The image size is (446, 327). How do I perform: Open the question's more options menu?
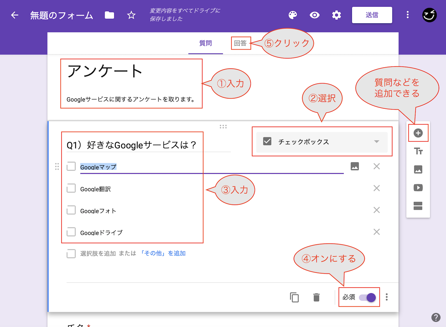(x=386, y=297)
